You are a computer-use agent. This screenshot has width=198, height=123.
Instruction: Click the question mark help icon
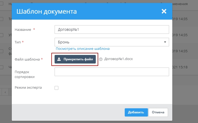pyautogui.click(x=101, y=59)
